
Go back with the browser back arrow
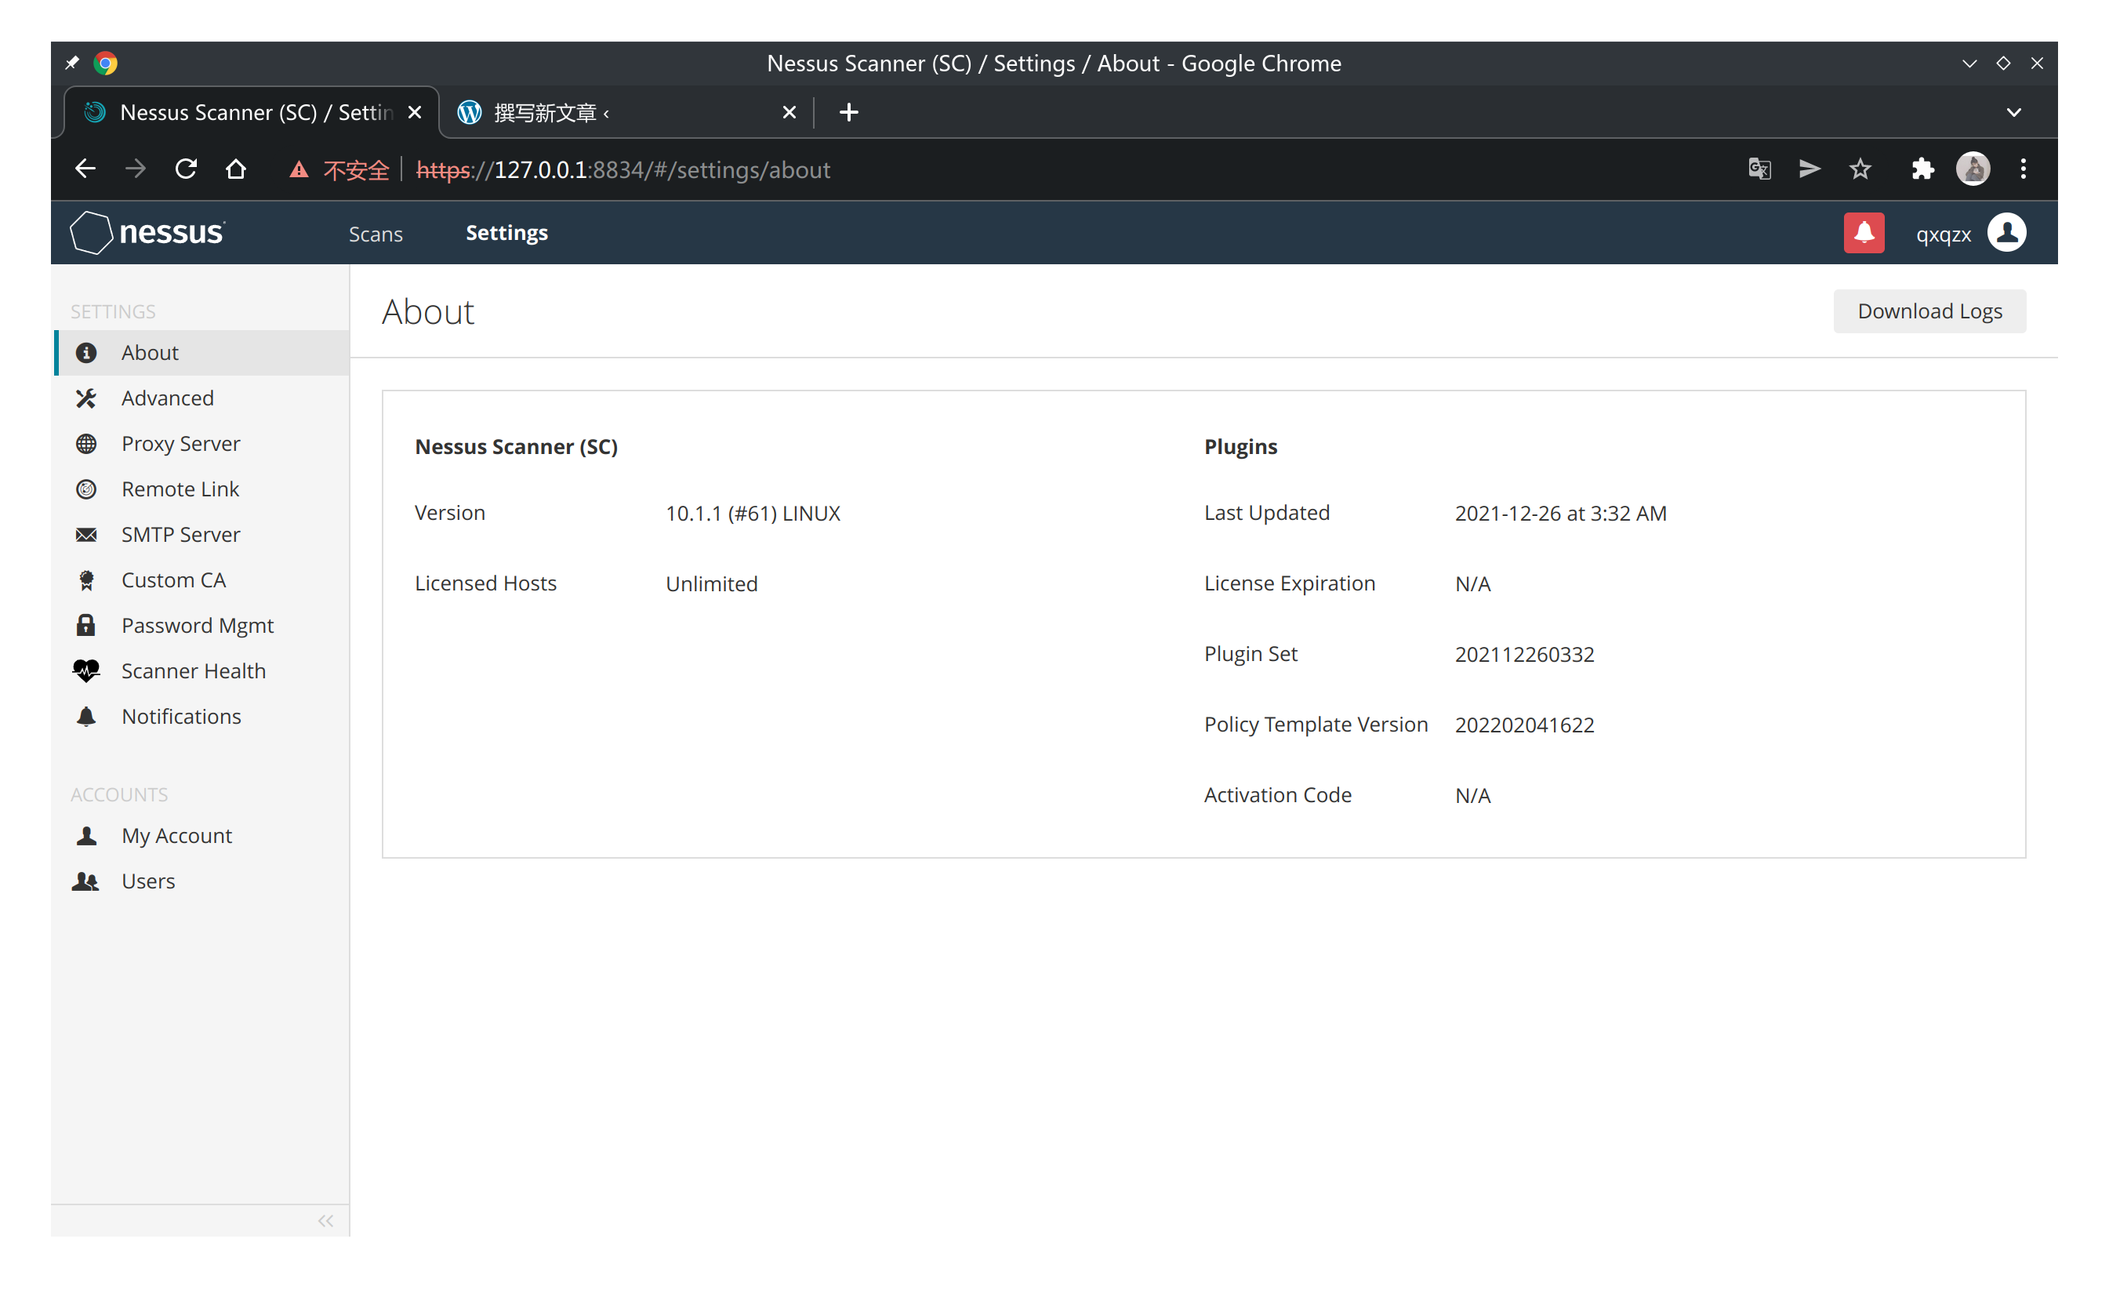click(x=85, y=169)
